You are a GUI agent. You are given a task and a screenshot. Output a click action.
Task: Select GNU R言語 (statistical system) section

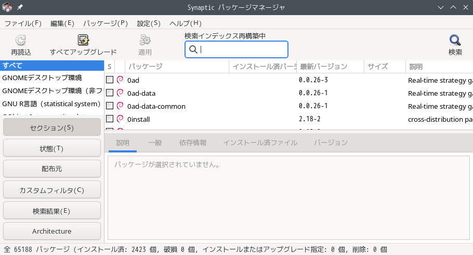coord(52,104)
